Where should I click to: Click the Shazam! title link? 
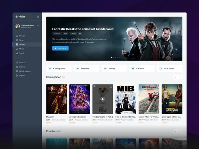50,117
